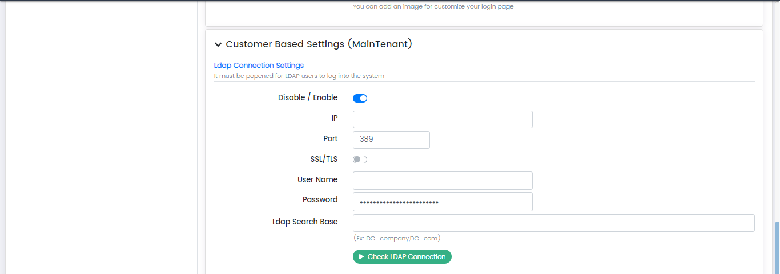This screenshot has height=274, width=780.
Task: Focus the Ldap Search Base input
Action: point(553,223)
